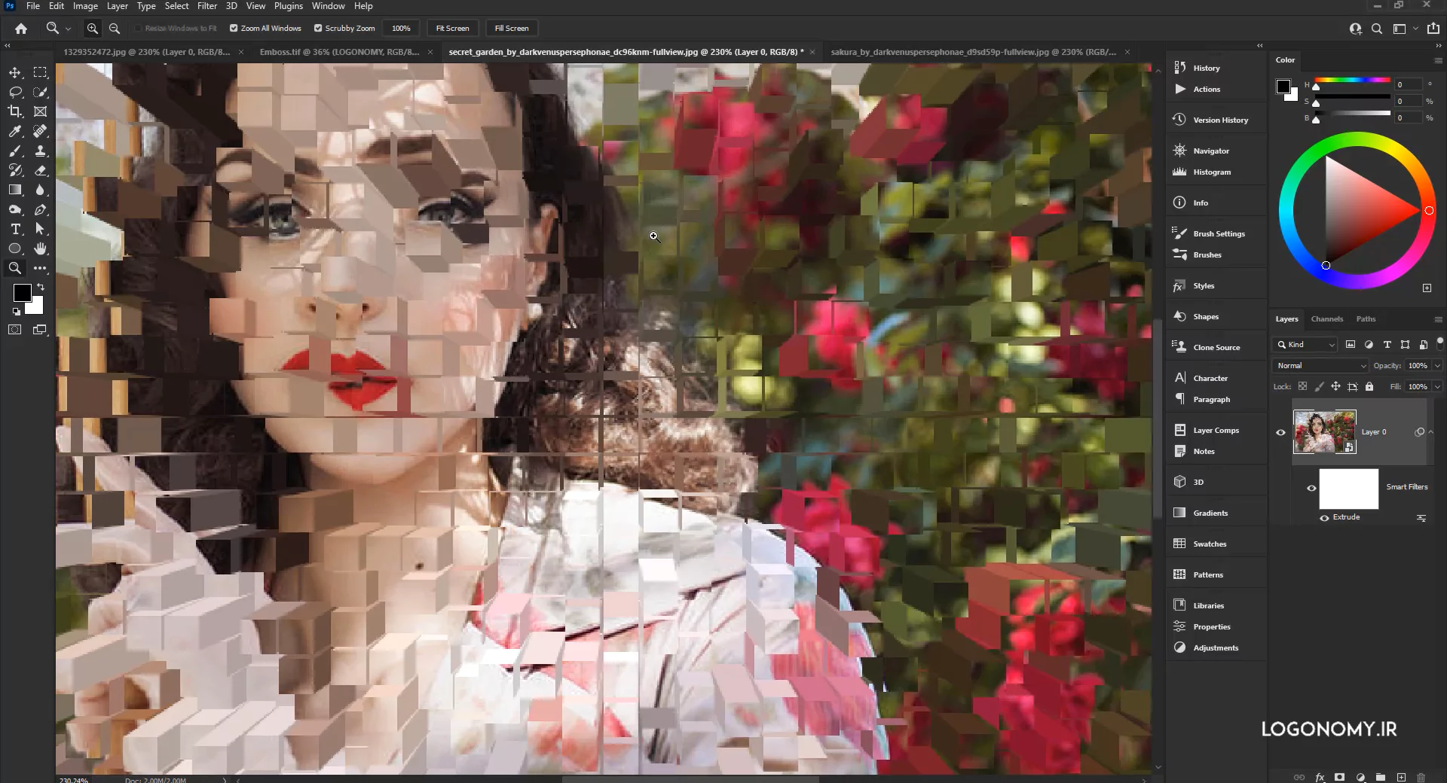The height and width of the screenshot is (783, 1447).
Task: Hide Layer 0 visibility eye
Action: [x=1280, y=432]
